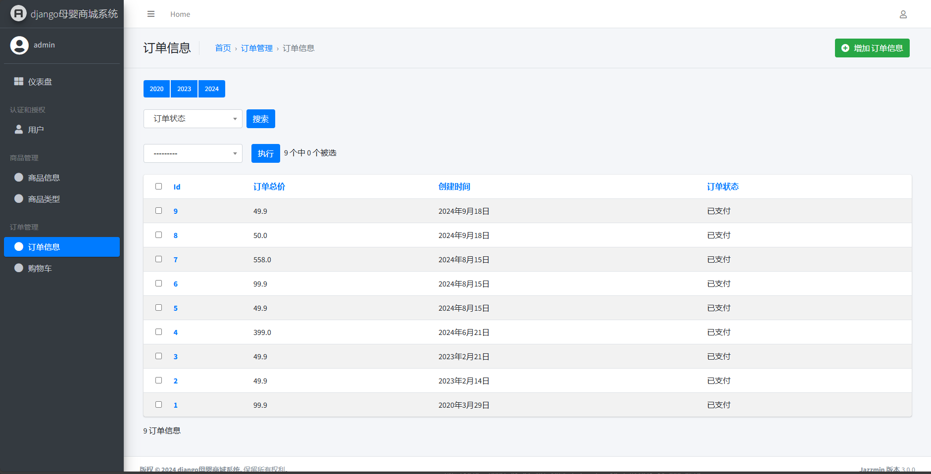Click the 仪表盘 dashboard grid icon

point(19,81)
